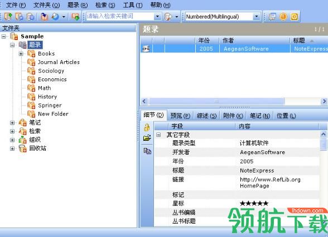328x237 pixels.
Task: Select the New Folder item
Action: pos(53,114)
